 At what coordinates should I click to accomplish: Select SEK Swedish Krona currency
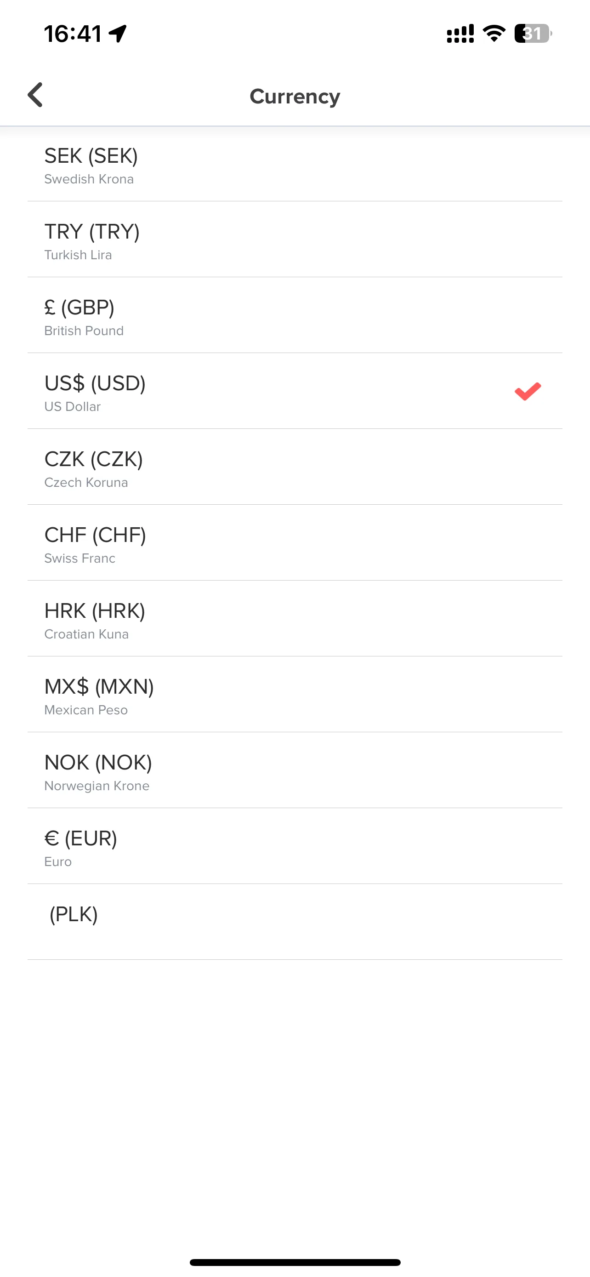tap(295, 164)
